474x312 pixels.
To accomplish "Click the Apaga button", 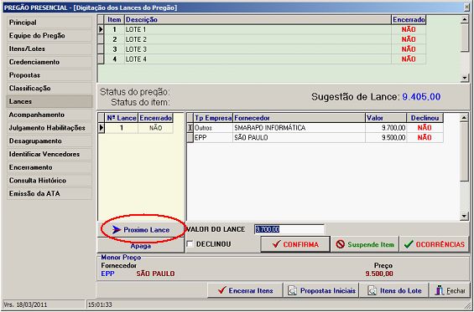I will click(141, 246).
